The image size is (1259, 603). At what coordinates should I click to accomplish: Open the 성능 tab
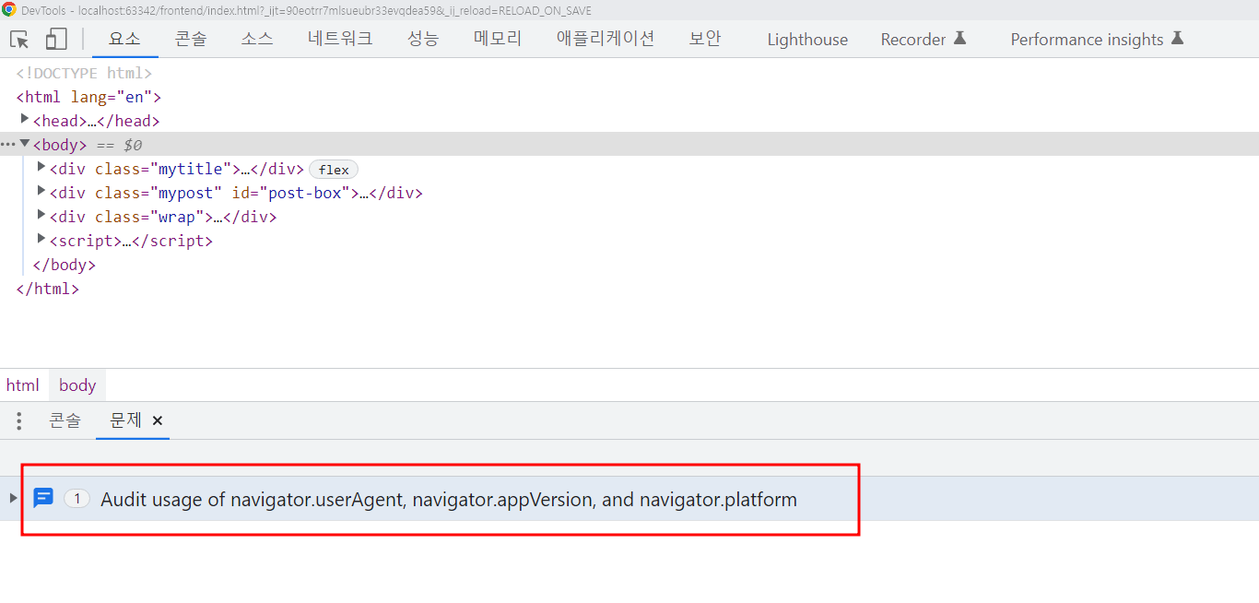(x=423, y=39)
